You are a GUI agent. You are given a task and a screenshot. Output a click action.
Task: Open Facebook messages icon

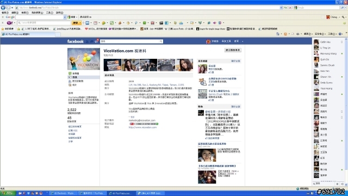[x=91, y=41]
